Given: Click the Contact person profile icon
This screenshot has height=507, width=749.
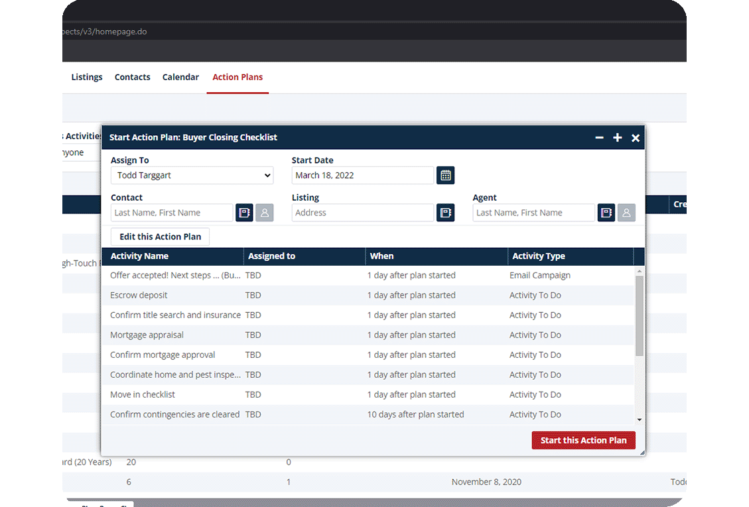Looking at the screenshot, I should click(265, 213).
